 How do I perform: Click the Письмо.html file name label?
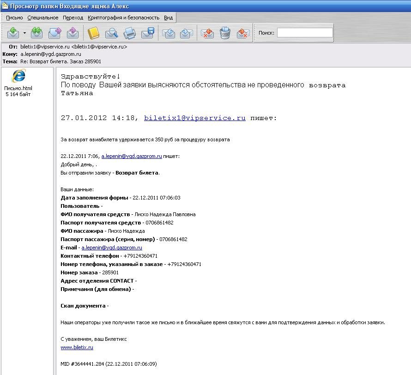pyautogui.click(x=18, y=88)
